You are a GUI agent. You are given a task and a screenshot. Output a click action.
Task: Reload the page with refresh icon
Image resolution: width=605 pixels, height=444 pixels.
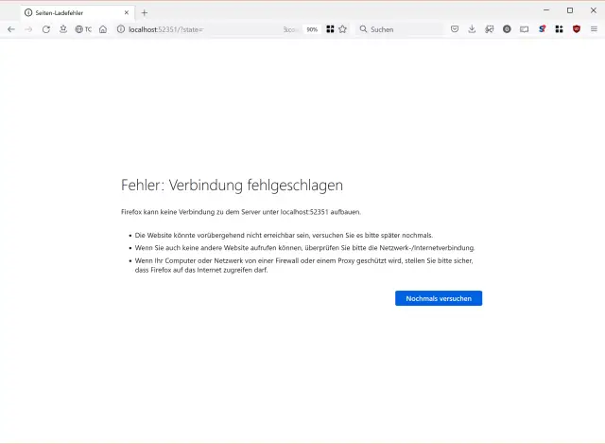(x=46, y=29)
